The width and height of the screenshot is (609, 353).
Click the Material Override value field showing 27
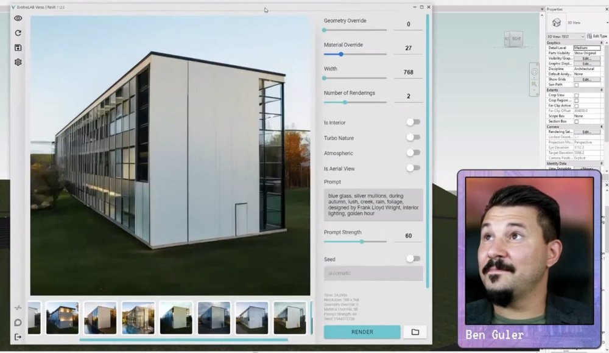tap(408, 49)
